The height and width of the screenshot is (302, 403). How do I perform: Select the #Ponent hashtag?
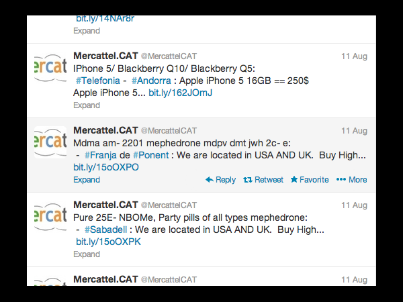151,155
